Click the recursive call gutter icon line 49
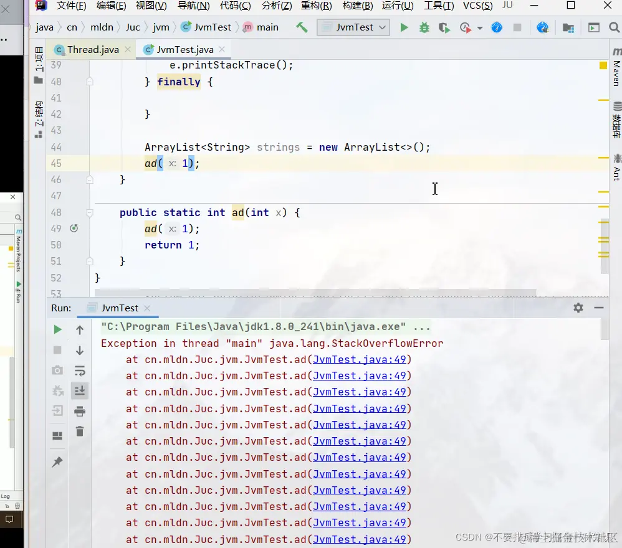 (x=74, y=229)
